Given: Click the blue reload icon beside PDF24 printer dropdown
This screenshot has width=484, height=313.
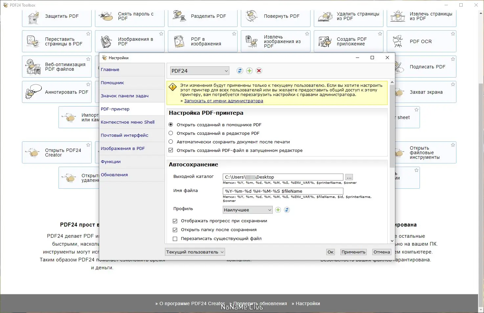Looking at the screenshot, I should point(240,71).
